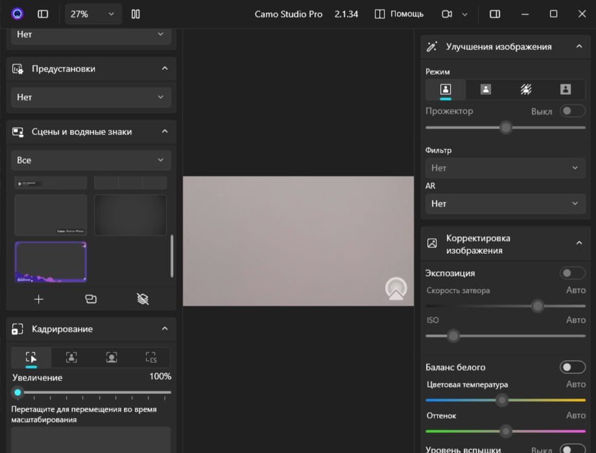Screen dimensions: 596x453
Task: Select the second portrait mode icon
Action: [x=485, y=90]
